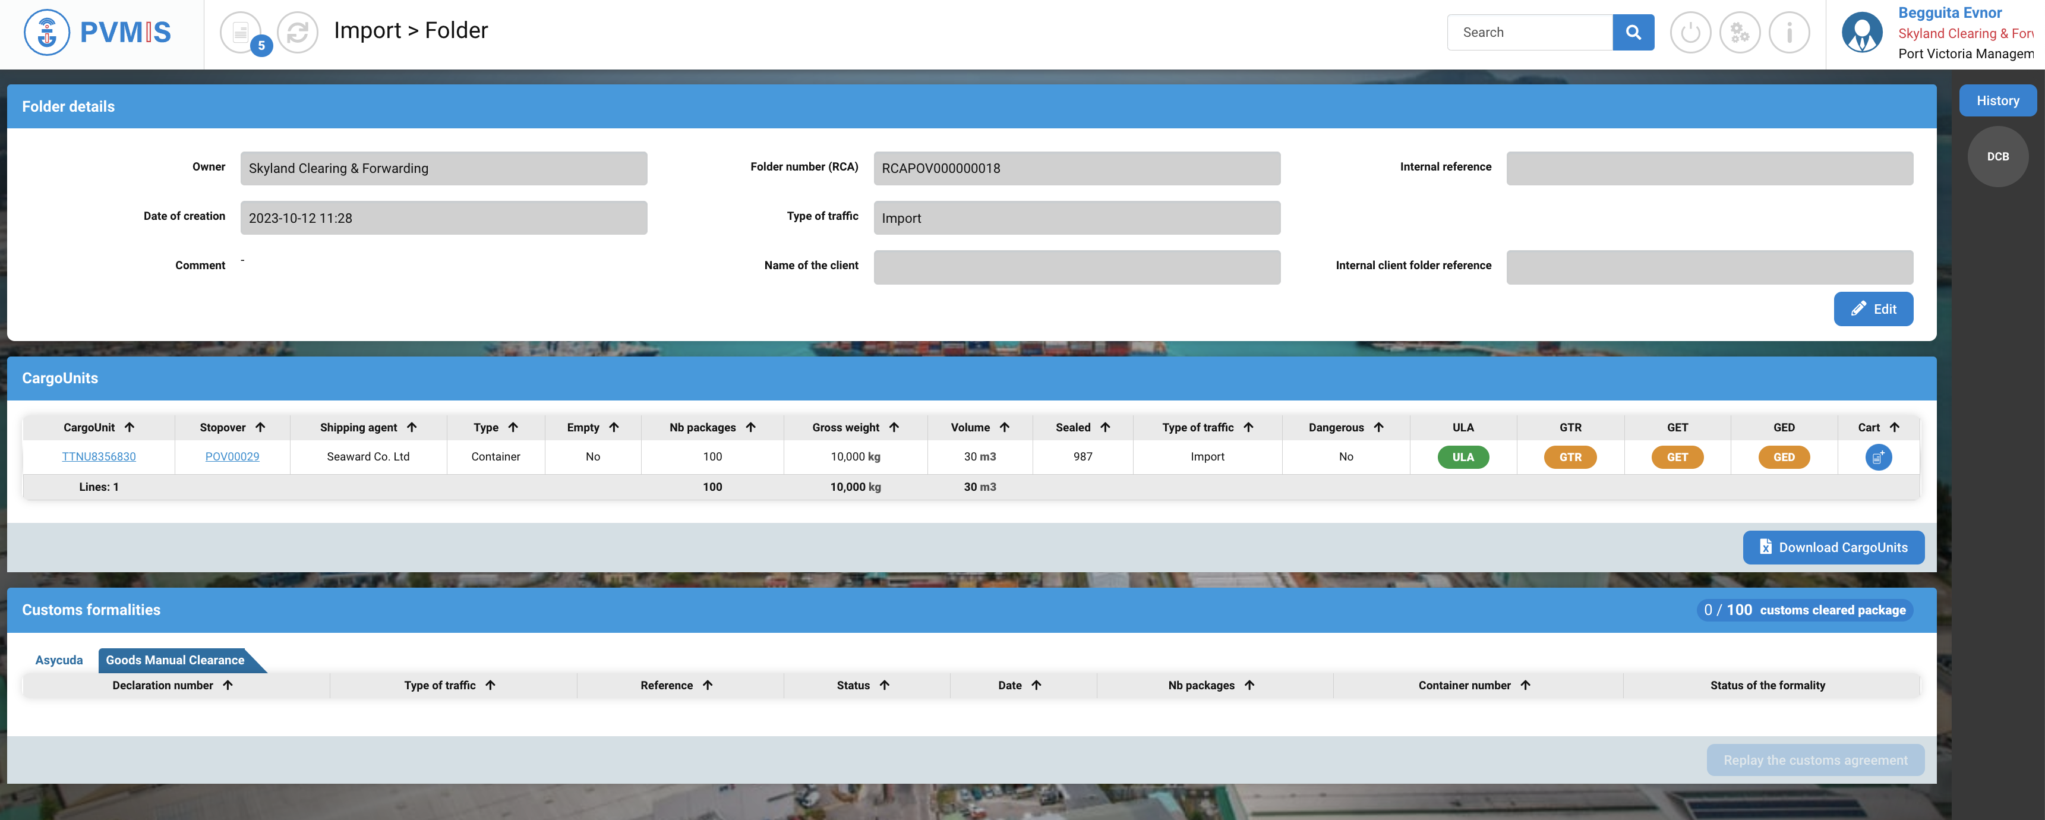Click the add-to-cart icon for TTNU8356830
Screen dimensions: 2045x820
[1877, 457]
